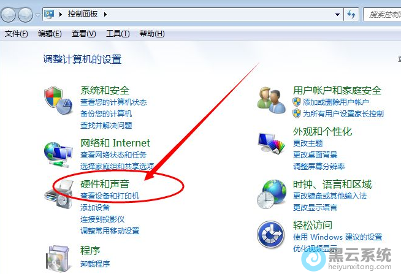Open 卸载程序 link under Programs
The height and width of the screenshot is (274, 401).
click(x=95, y=264)
